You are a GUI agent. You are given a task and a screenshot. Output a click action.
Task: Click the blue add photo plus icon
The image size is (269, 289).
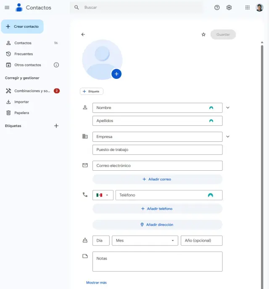(116, 74)
